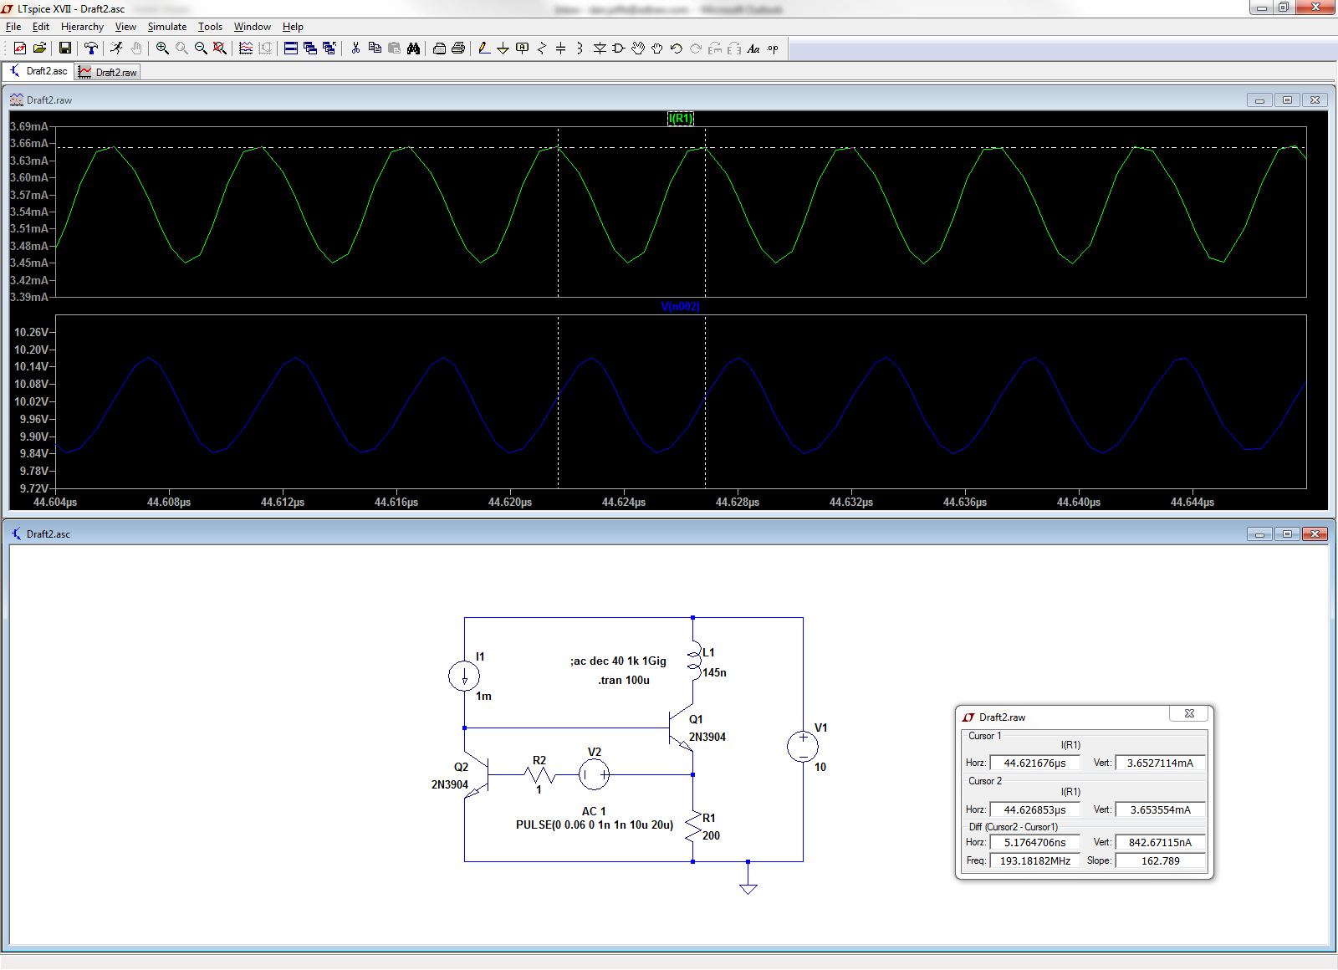This screenshot has width=1338, height=970.
Task: Select the Text (Aa) tool
Action: [753, 48]
